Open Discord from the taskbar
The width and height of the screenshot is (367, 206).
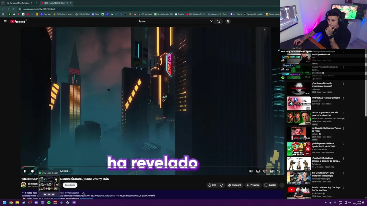point(36,203)
